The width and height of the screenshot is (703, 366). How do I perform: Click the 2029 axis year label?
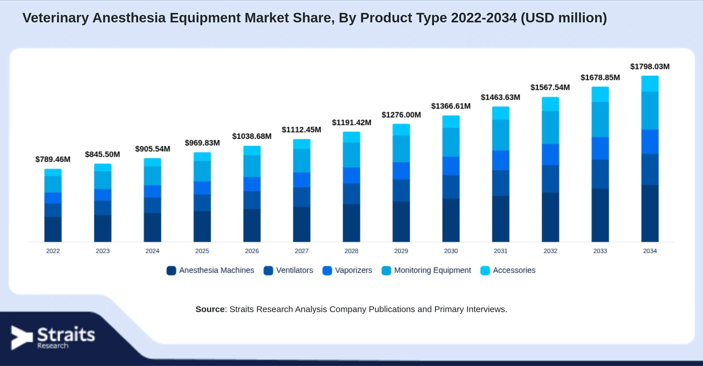pyautogui.click(x=401, y=251)
